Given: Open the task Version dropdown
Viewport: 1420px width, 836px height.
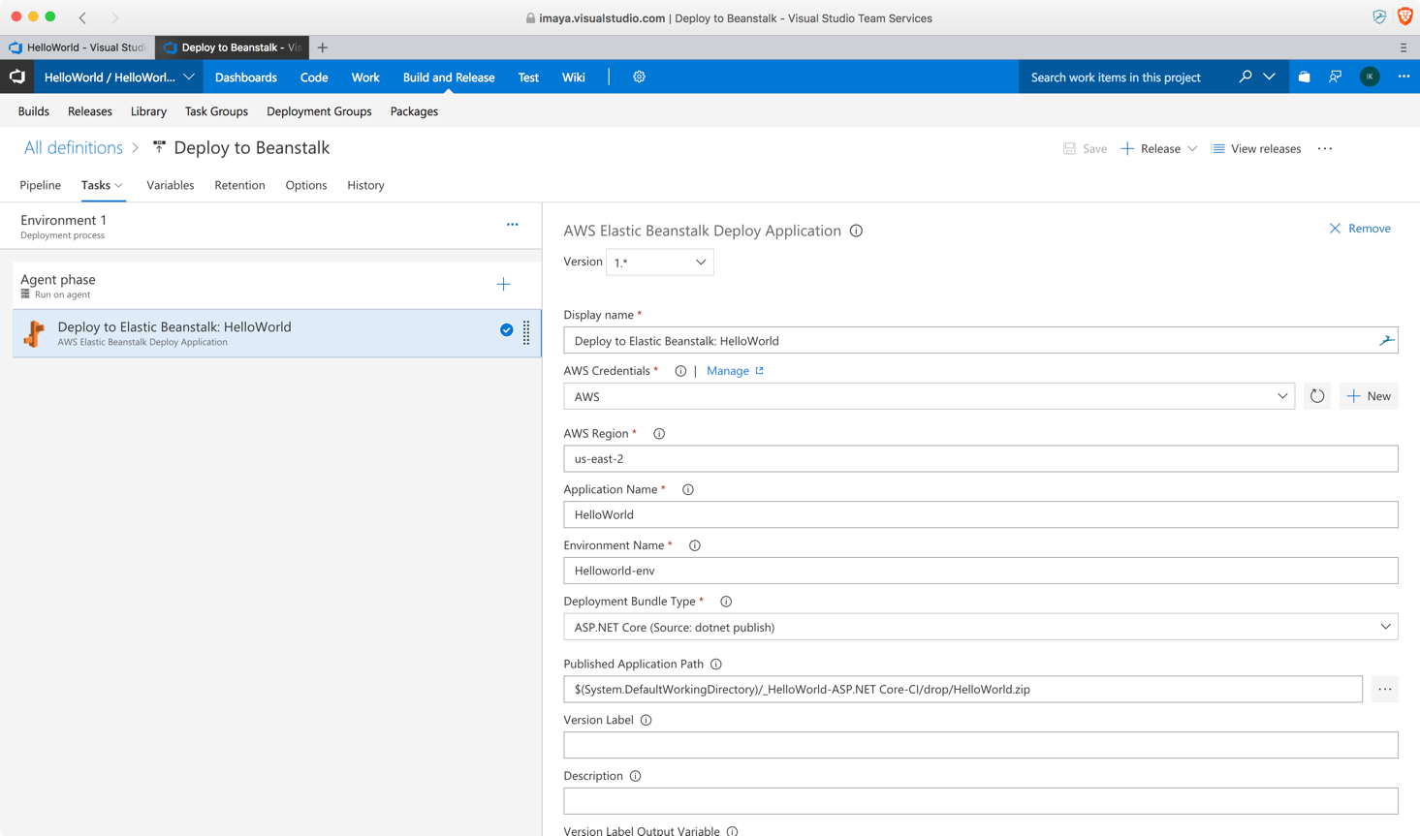Looking at the screenshot, I should (660, 263).
